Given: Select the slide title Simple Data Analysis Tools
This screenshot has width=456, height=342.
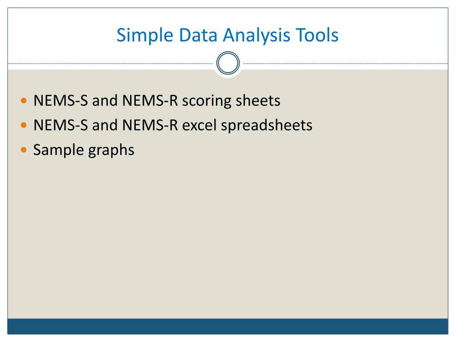Looking at the screenshot, I should tap(228, 36).
